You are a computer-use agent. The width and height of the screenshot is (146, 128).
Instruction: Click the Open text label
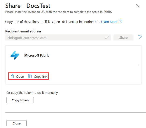click(20, 77)
